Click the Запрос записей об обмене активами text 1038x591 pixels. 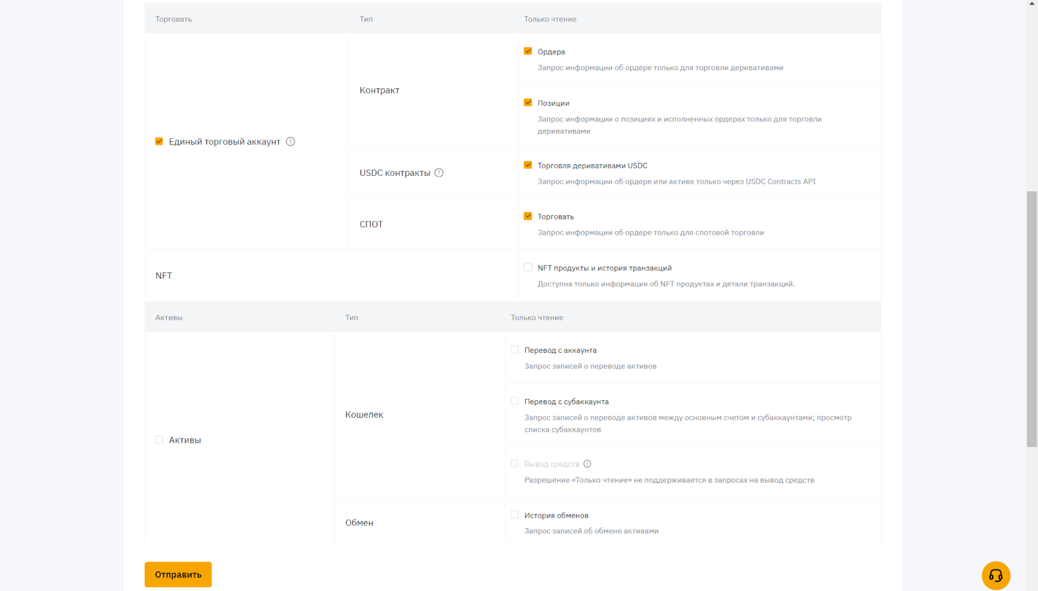[592, 531]
